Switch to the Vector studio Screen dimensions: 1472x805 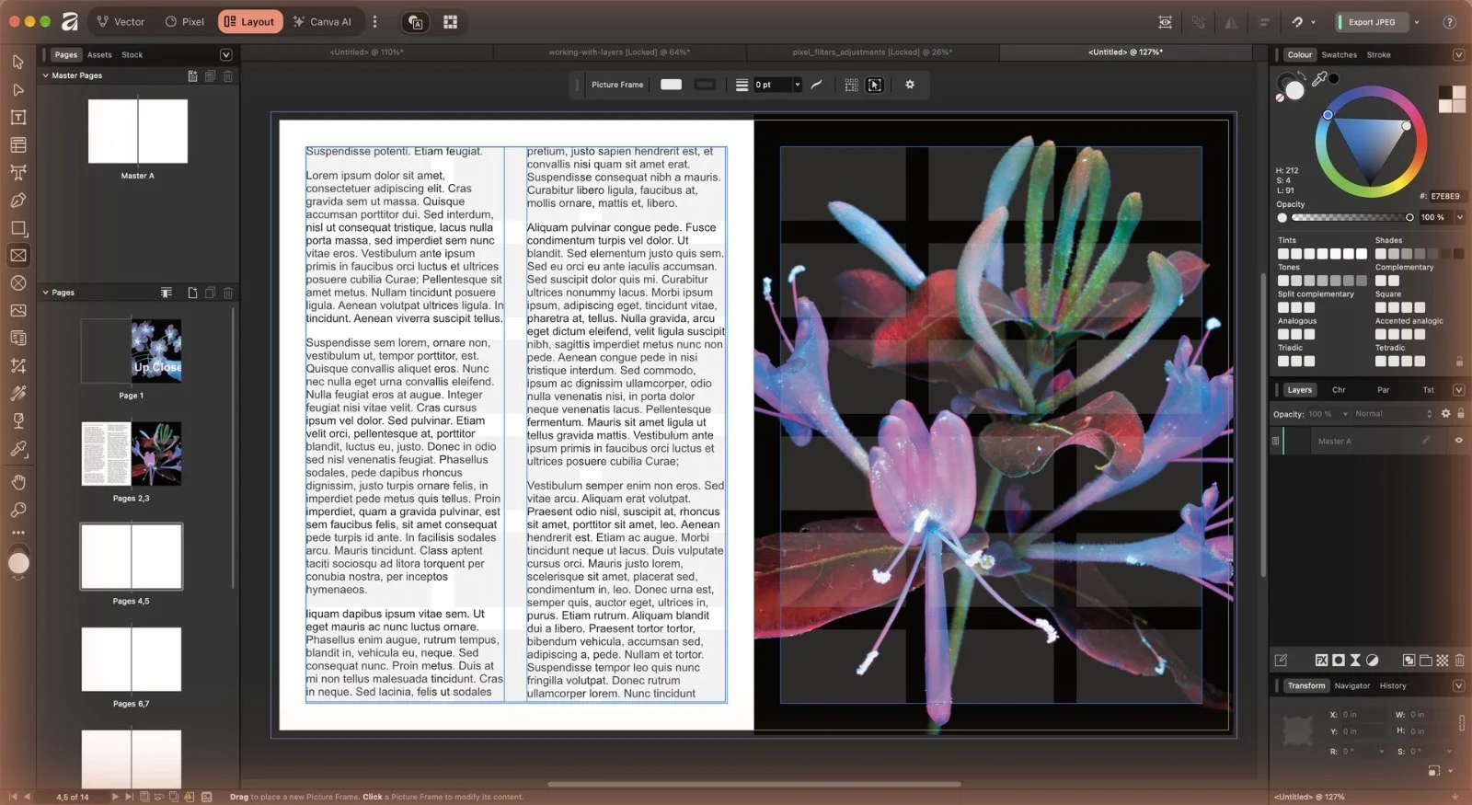coord(121,22)
